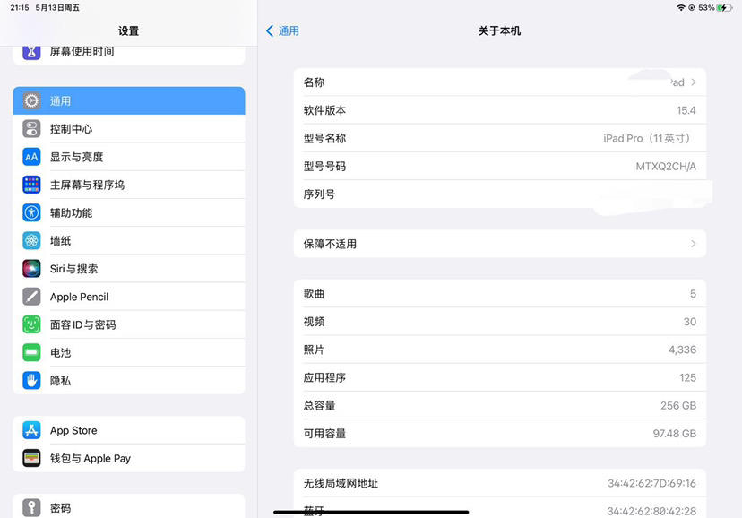Screen dimensions: 742x518
Task: Select the General gear icon
Action: click(31, 100)
